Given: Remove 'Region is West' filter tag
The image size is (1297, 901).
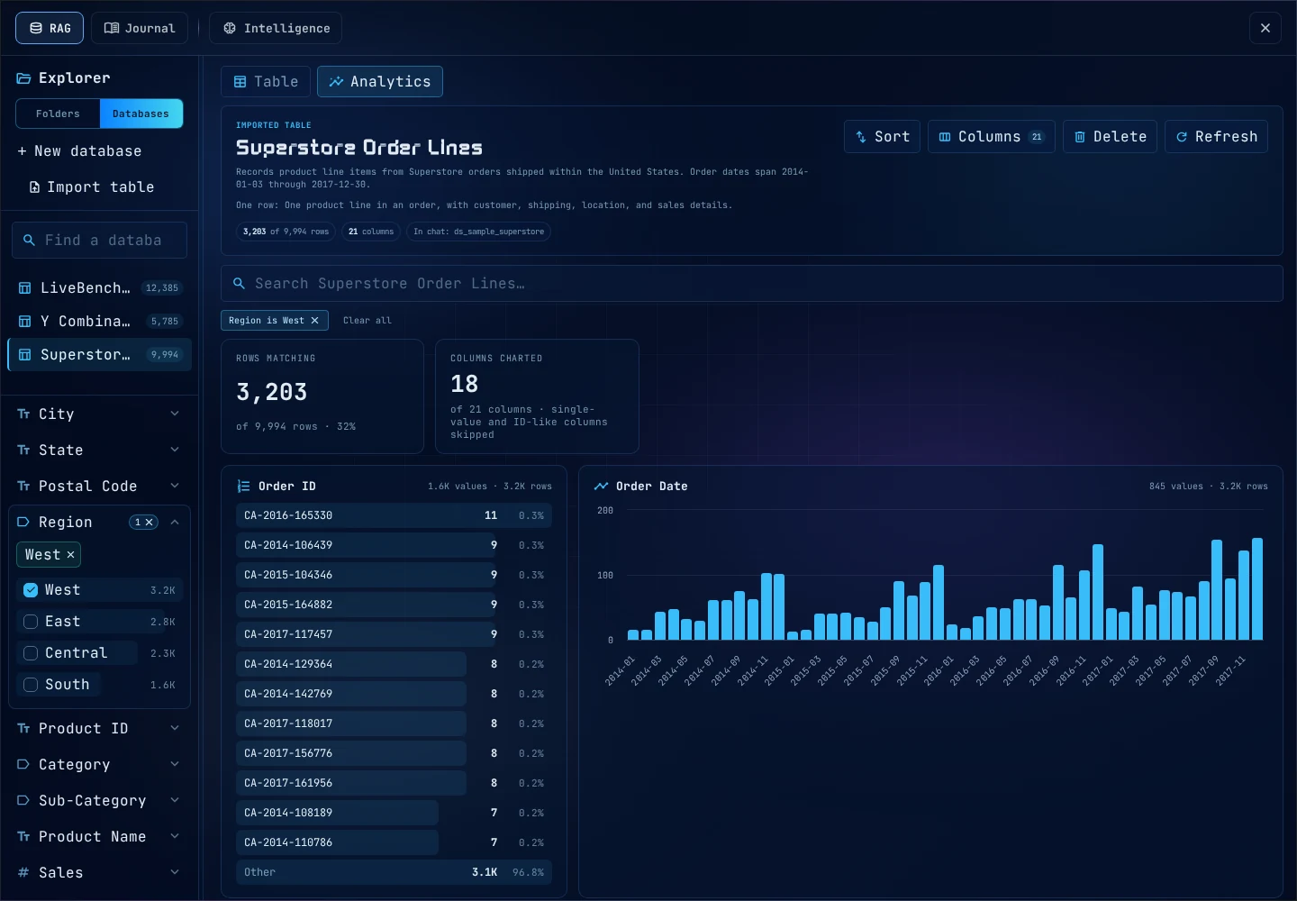Looking at the screenshot, I should pyautogui.click(x=314, y=321).
